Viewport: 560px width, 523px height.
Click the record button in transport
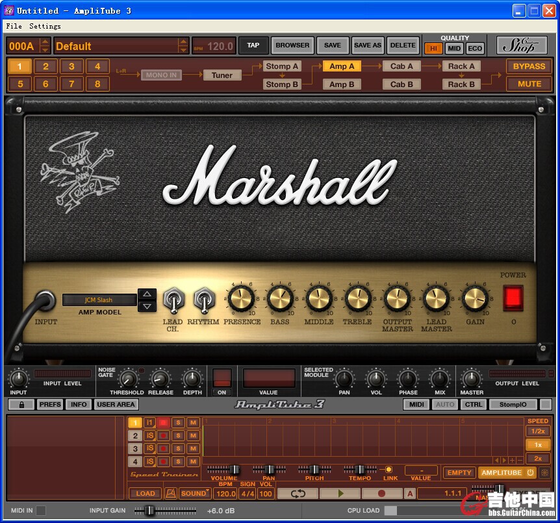(382, 493)
